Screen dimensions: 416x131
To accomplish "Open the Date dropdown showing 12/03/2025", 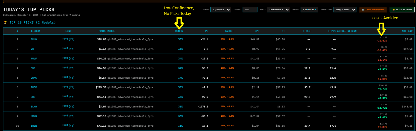I will click(x=221, y=10).
